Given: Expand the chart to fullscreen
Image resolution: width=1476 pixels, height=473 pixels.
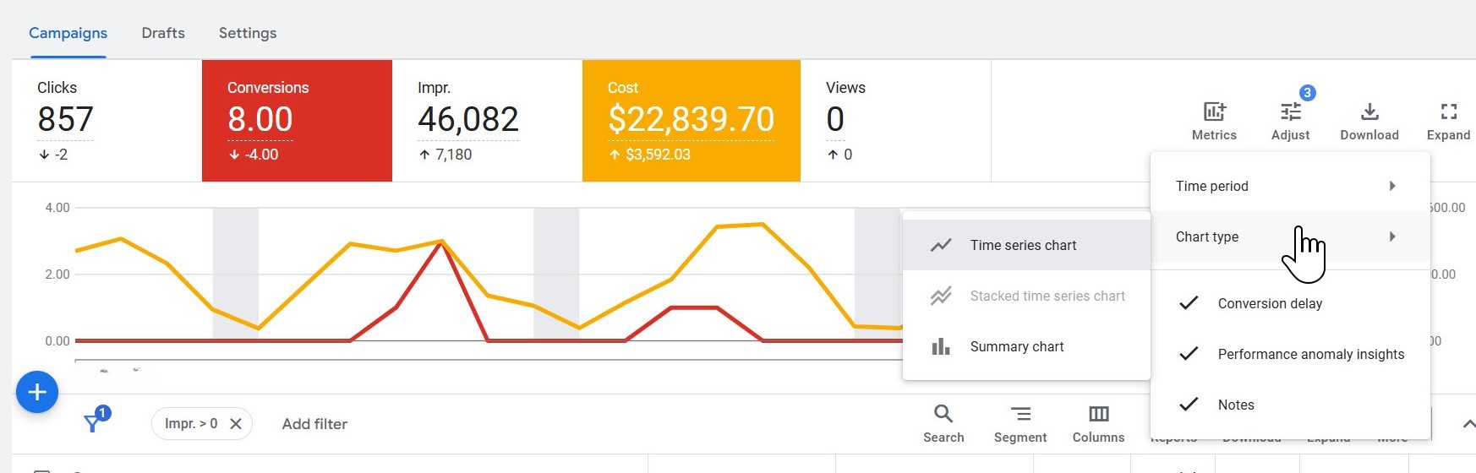Looking at the screenshot, I should (x=1448, y=112).
